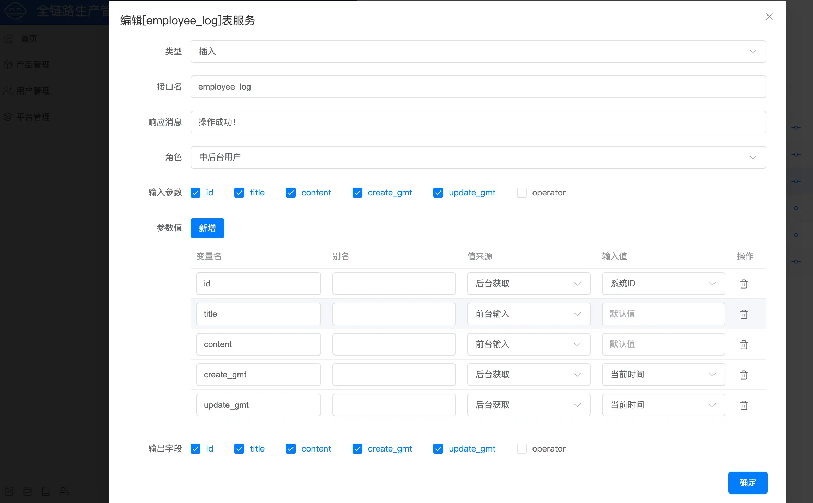Image resolution: width=813 pixels, height=503 pixels.
Task: Delete the id parameter row
Action: [x=743, y=284]
